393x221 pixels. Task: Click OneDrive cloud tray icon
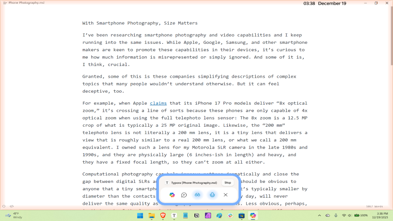tap(328, 215)
